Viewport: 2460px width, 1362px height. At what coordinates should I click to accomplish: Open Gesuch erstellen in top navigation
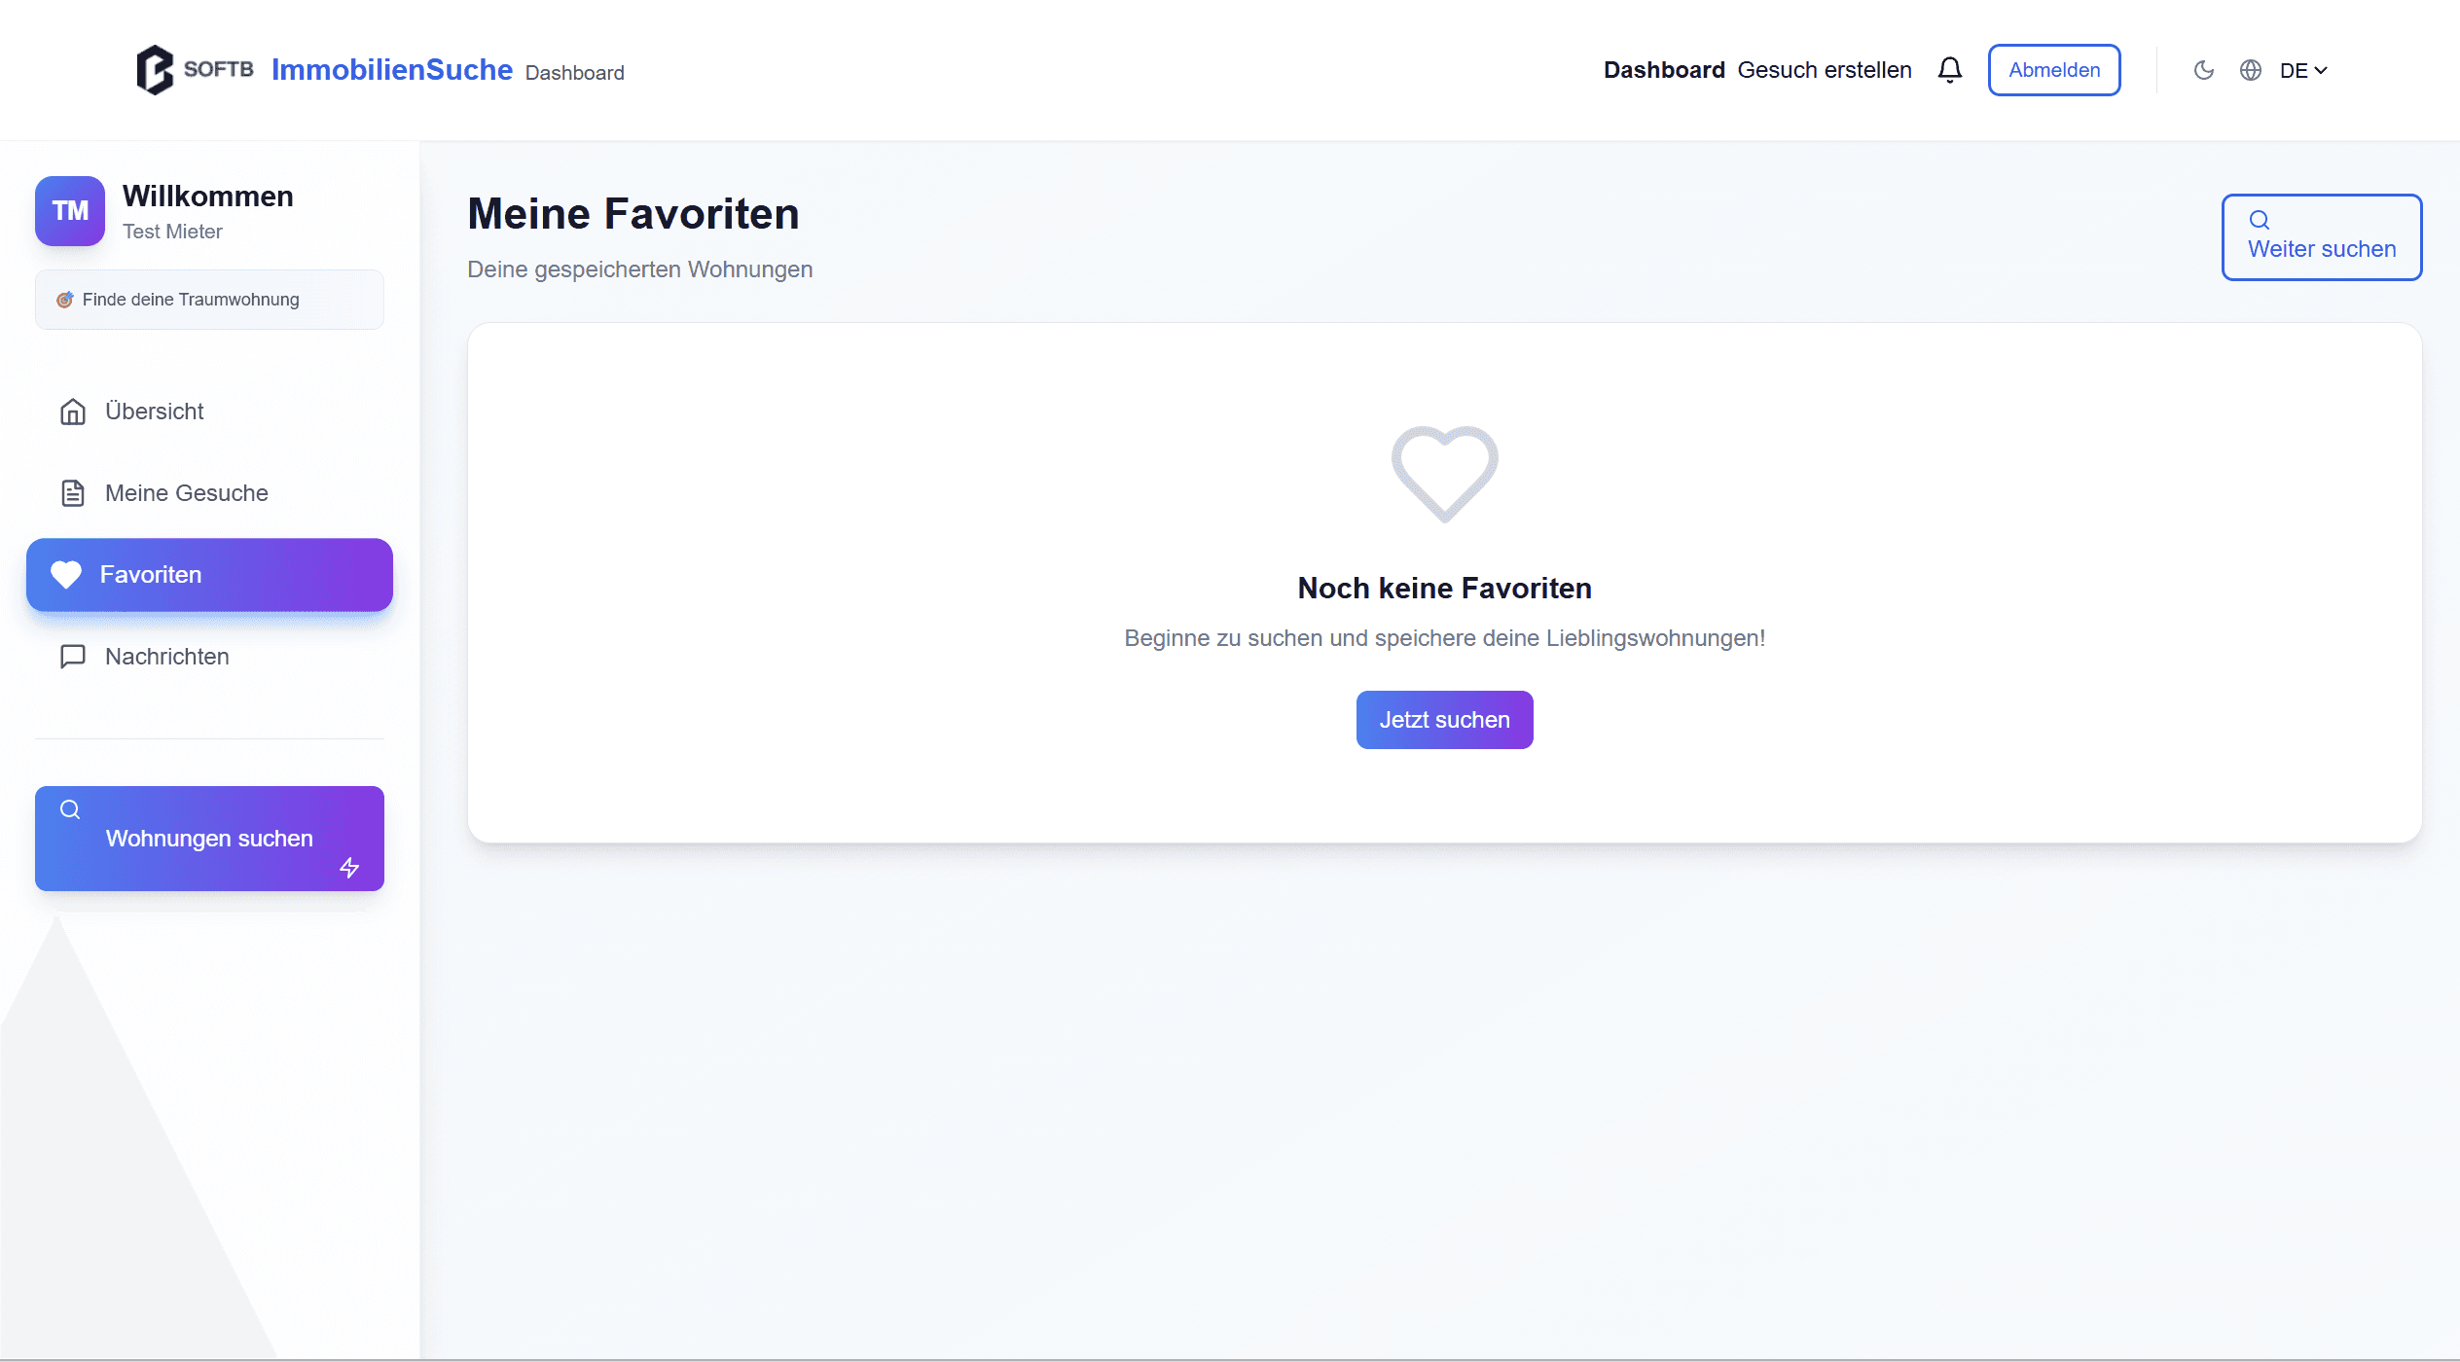coord(1825,70)
